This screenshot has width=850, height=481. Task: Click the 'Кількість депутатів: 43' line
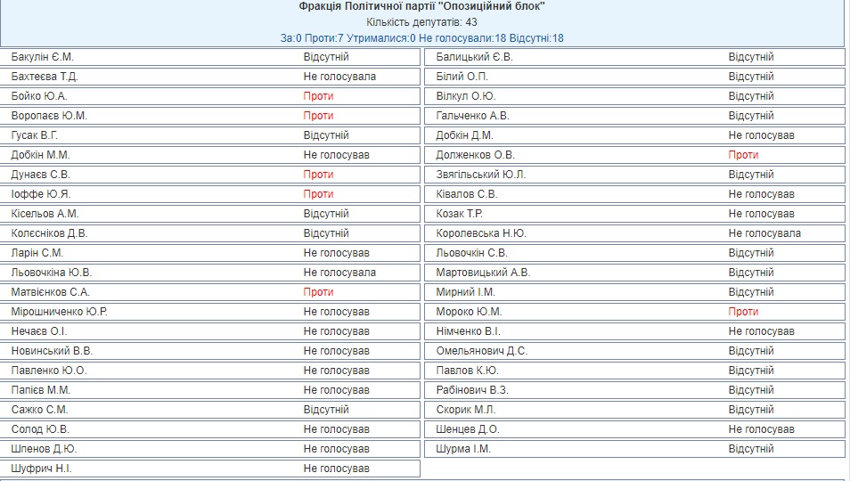click(x=422, y=22)
